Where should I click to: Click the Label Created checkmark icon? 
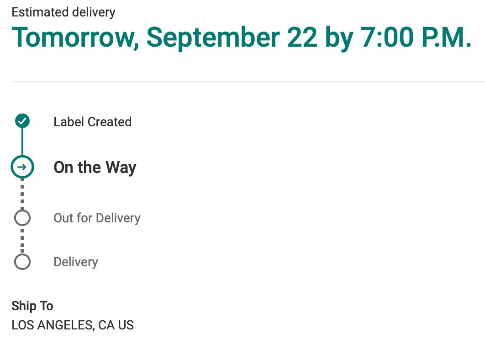point(22,121)
